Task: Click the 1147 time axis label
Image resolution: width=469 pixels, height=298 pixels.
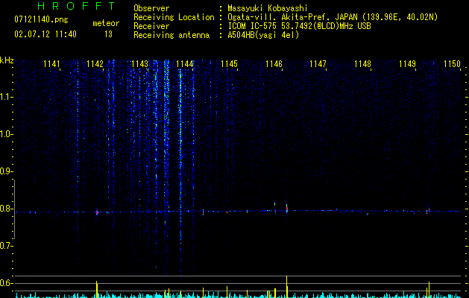Action: pyautogui.click(x=318, y=64)
